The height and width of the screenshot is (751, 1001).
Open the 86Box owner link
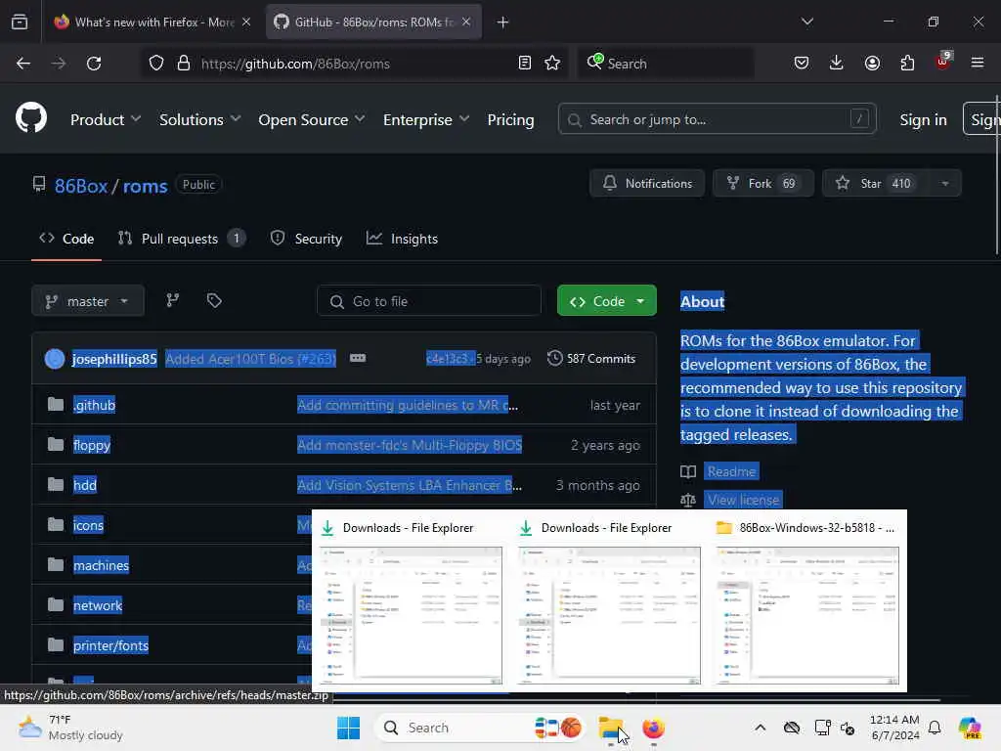pyautogui.click(x=81, y=186)
